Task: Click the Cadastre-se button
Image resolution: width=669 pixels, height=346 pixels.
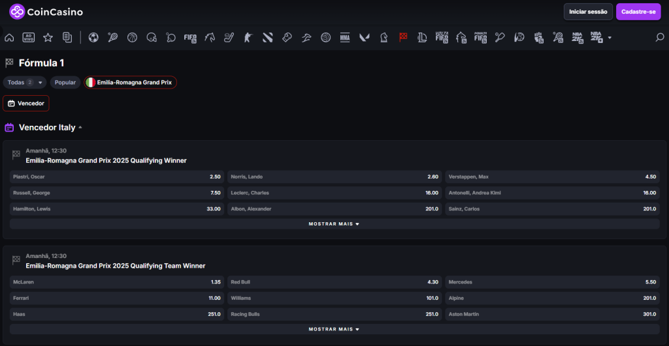Action: coord(638,12)
